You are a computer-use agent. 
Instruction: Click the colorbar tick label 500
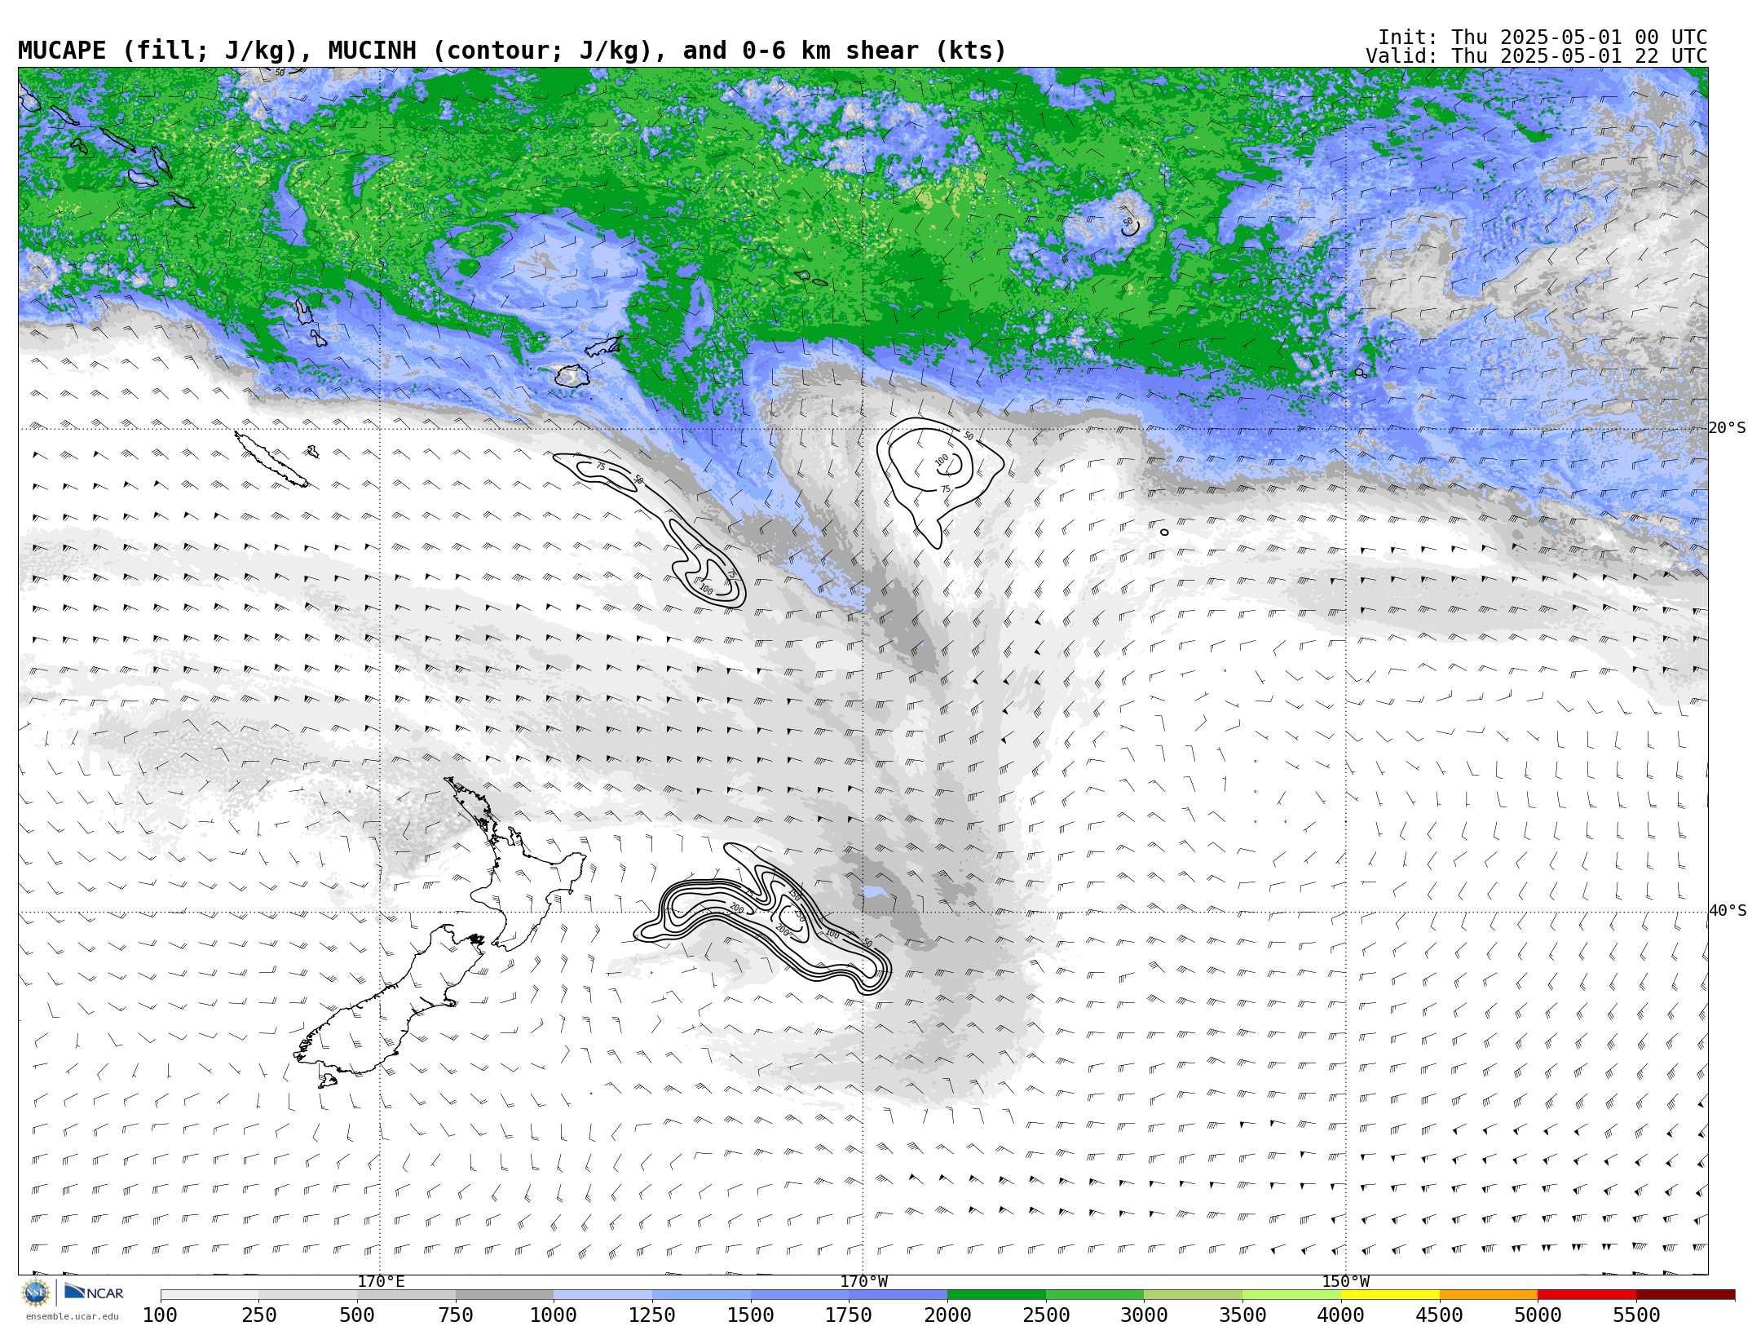357,1315
